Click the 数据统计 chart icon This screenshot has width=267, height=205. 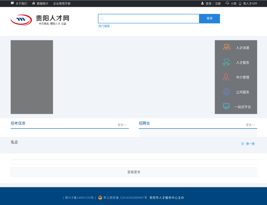[34, 3]
